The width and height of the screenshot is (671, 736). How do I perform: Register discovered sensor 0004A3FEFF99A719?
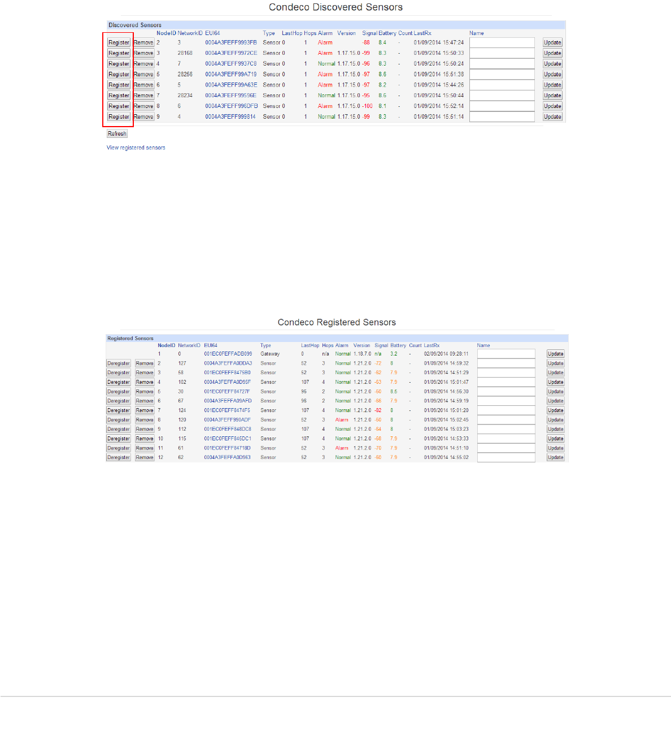(119, 74)
